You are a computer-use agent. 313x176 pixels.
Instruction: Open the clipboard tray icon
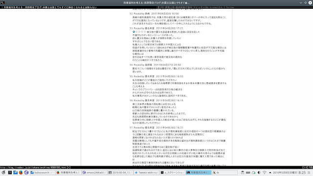click(243, 173)
